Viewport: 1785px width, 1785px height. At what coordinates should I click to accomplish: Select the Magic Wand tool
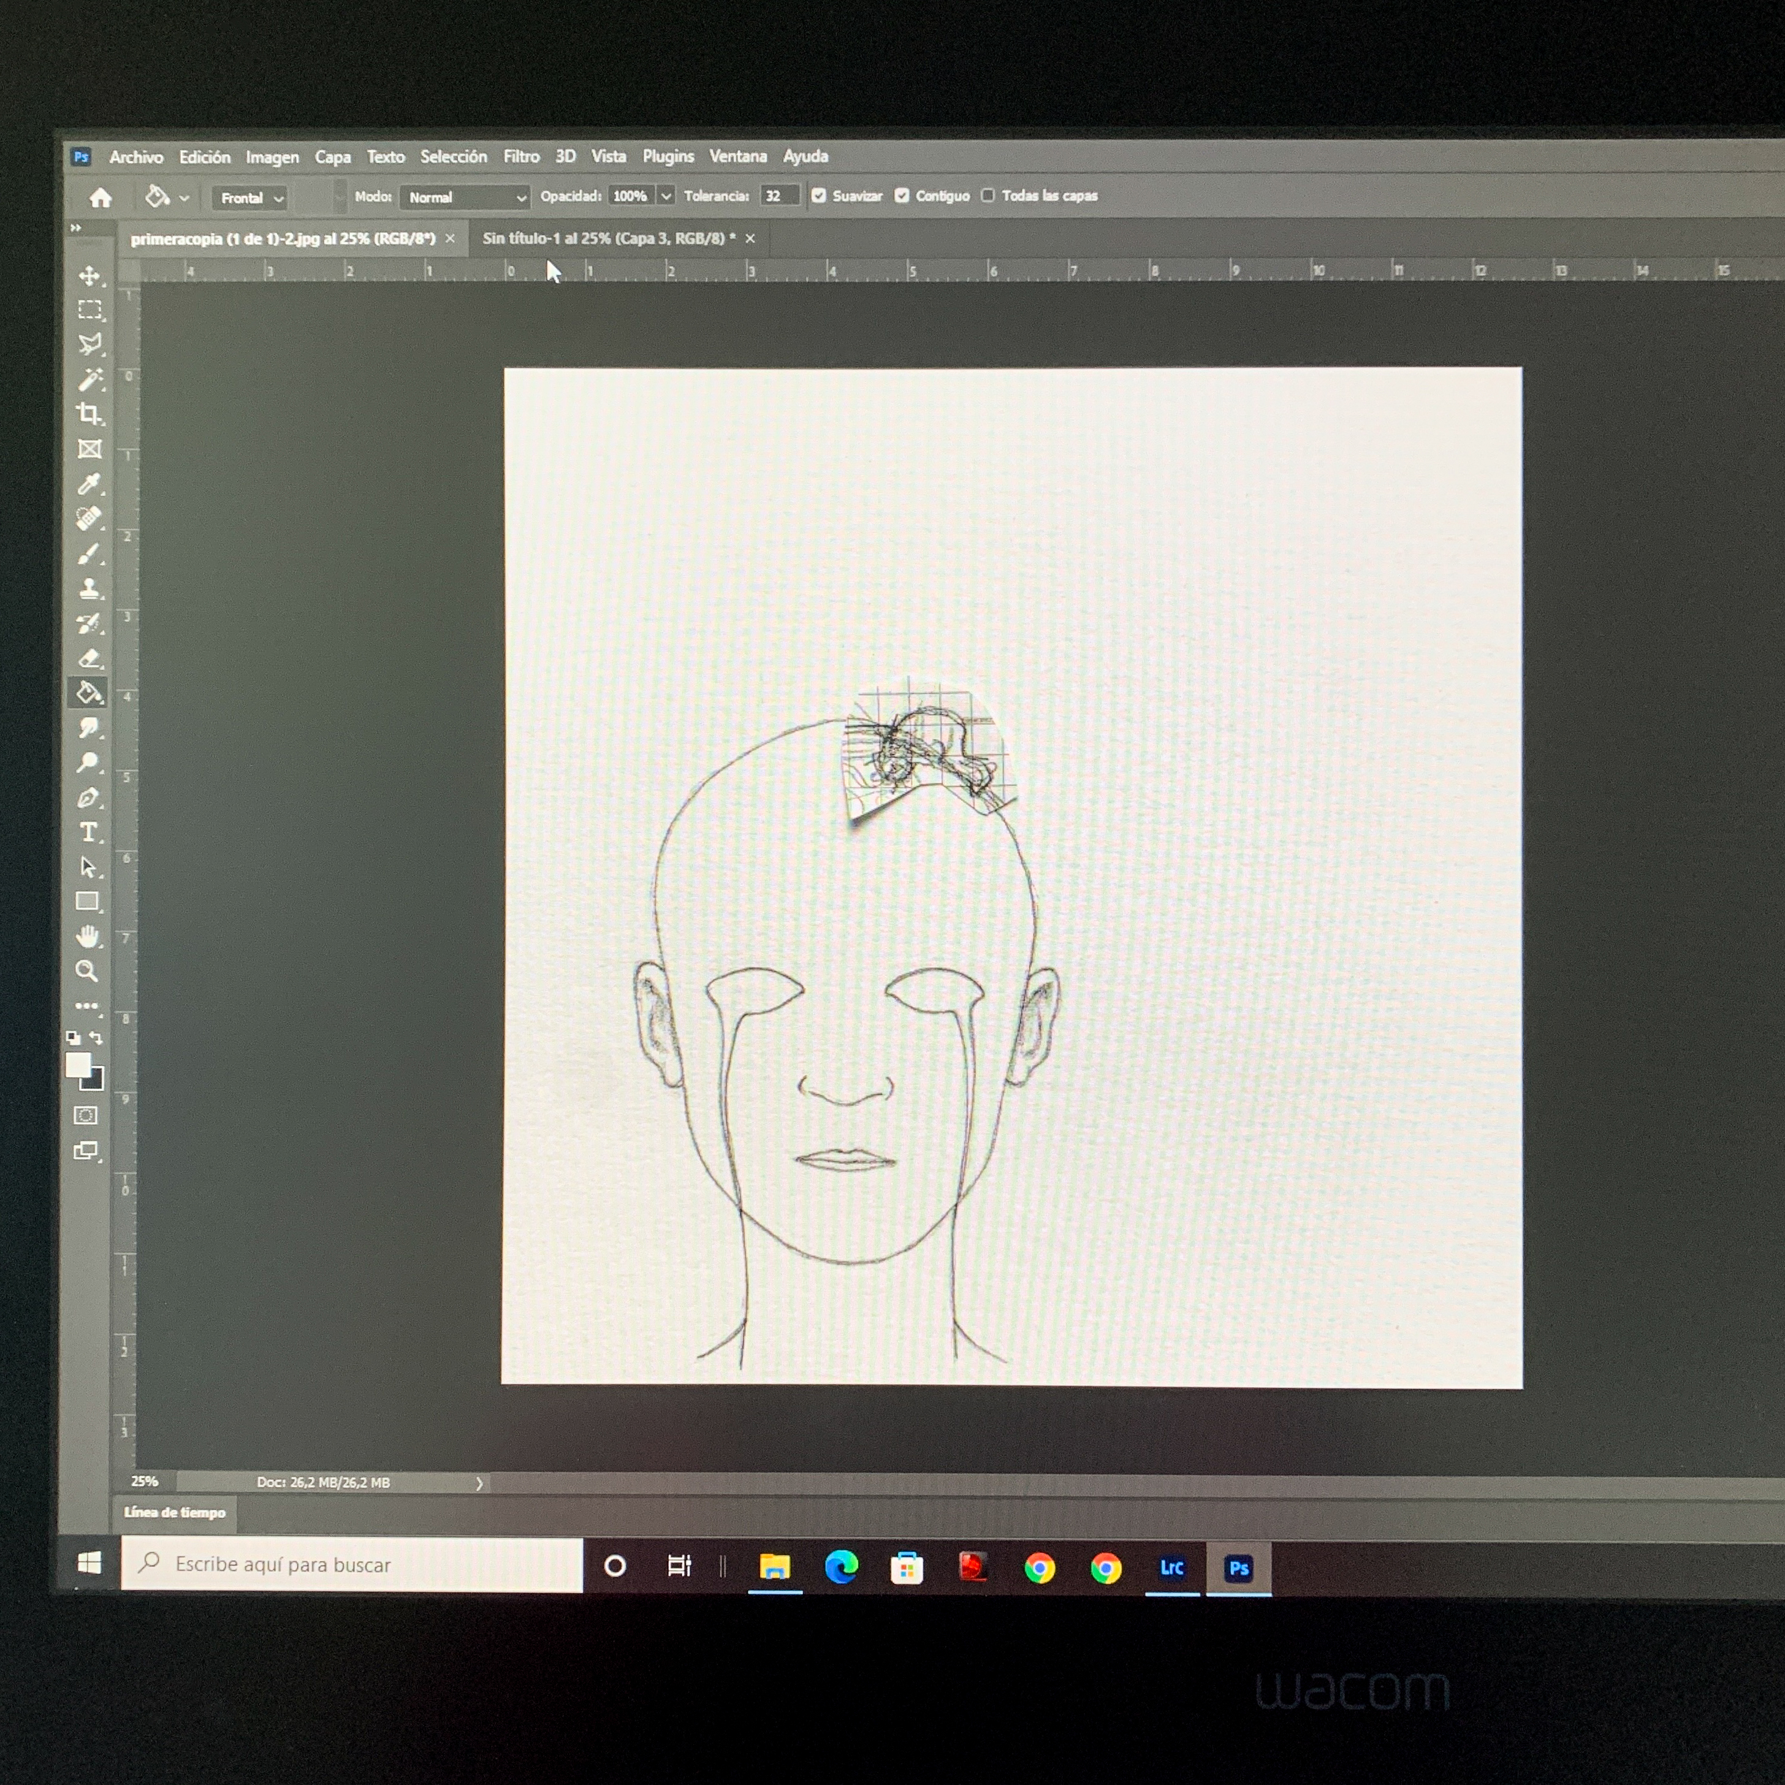[89, 379]
